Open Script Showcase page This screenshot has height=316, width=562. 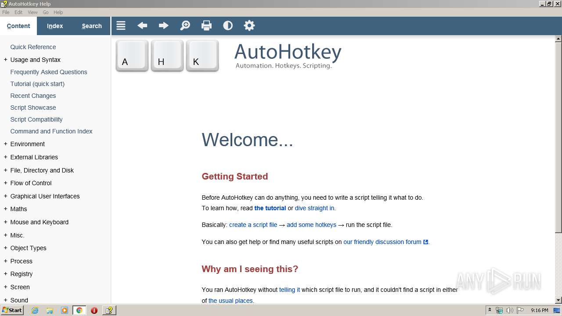pos(33,108)
